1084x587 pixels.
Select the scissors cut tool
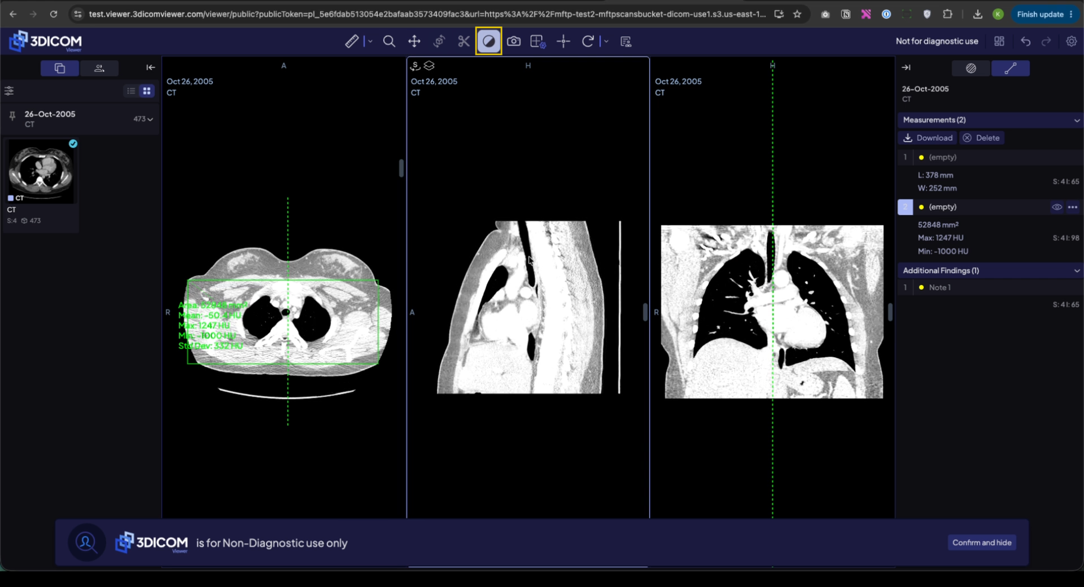[x=464, y=41]
